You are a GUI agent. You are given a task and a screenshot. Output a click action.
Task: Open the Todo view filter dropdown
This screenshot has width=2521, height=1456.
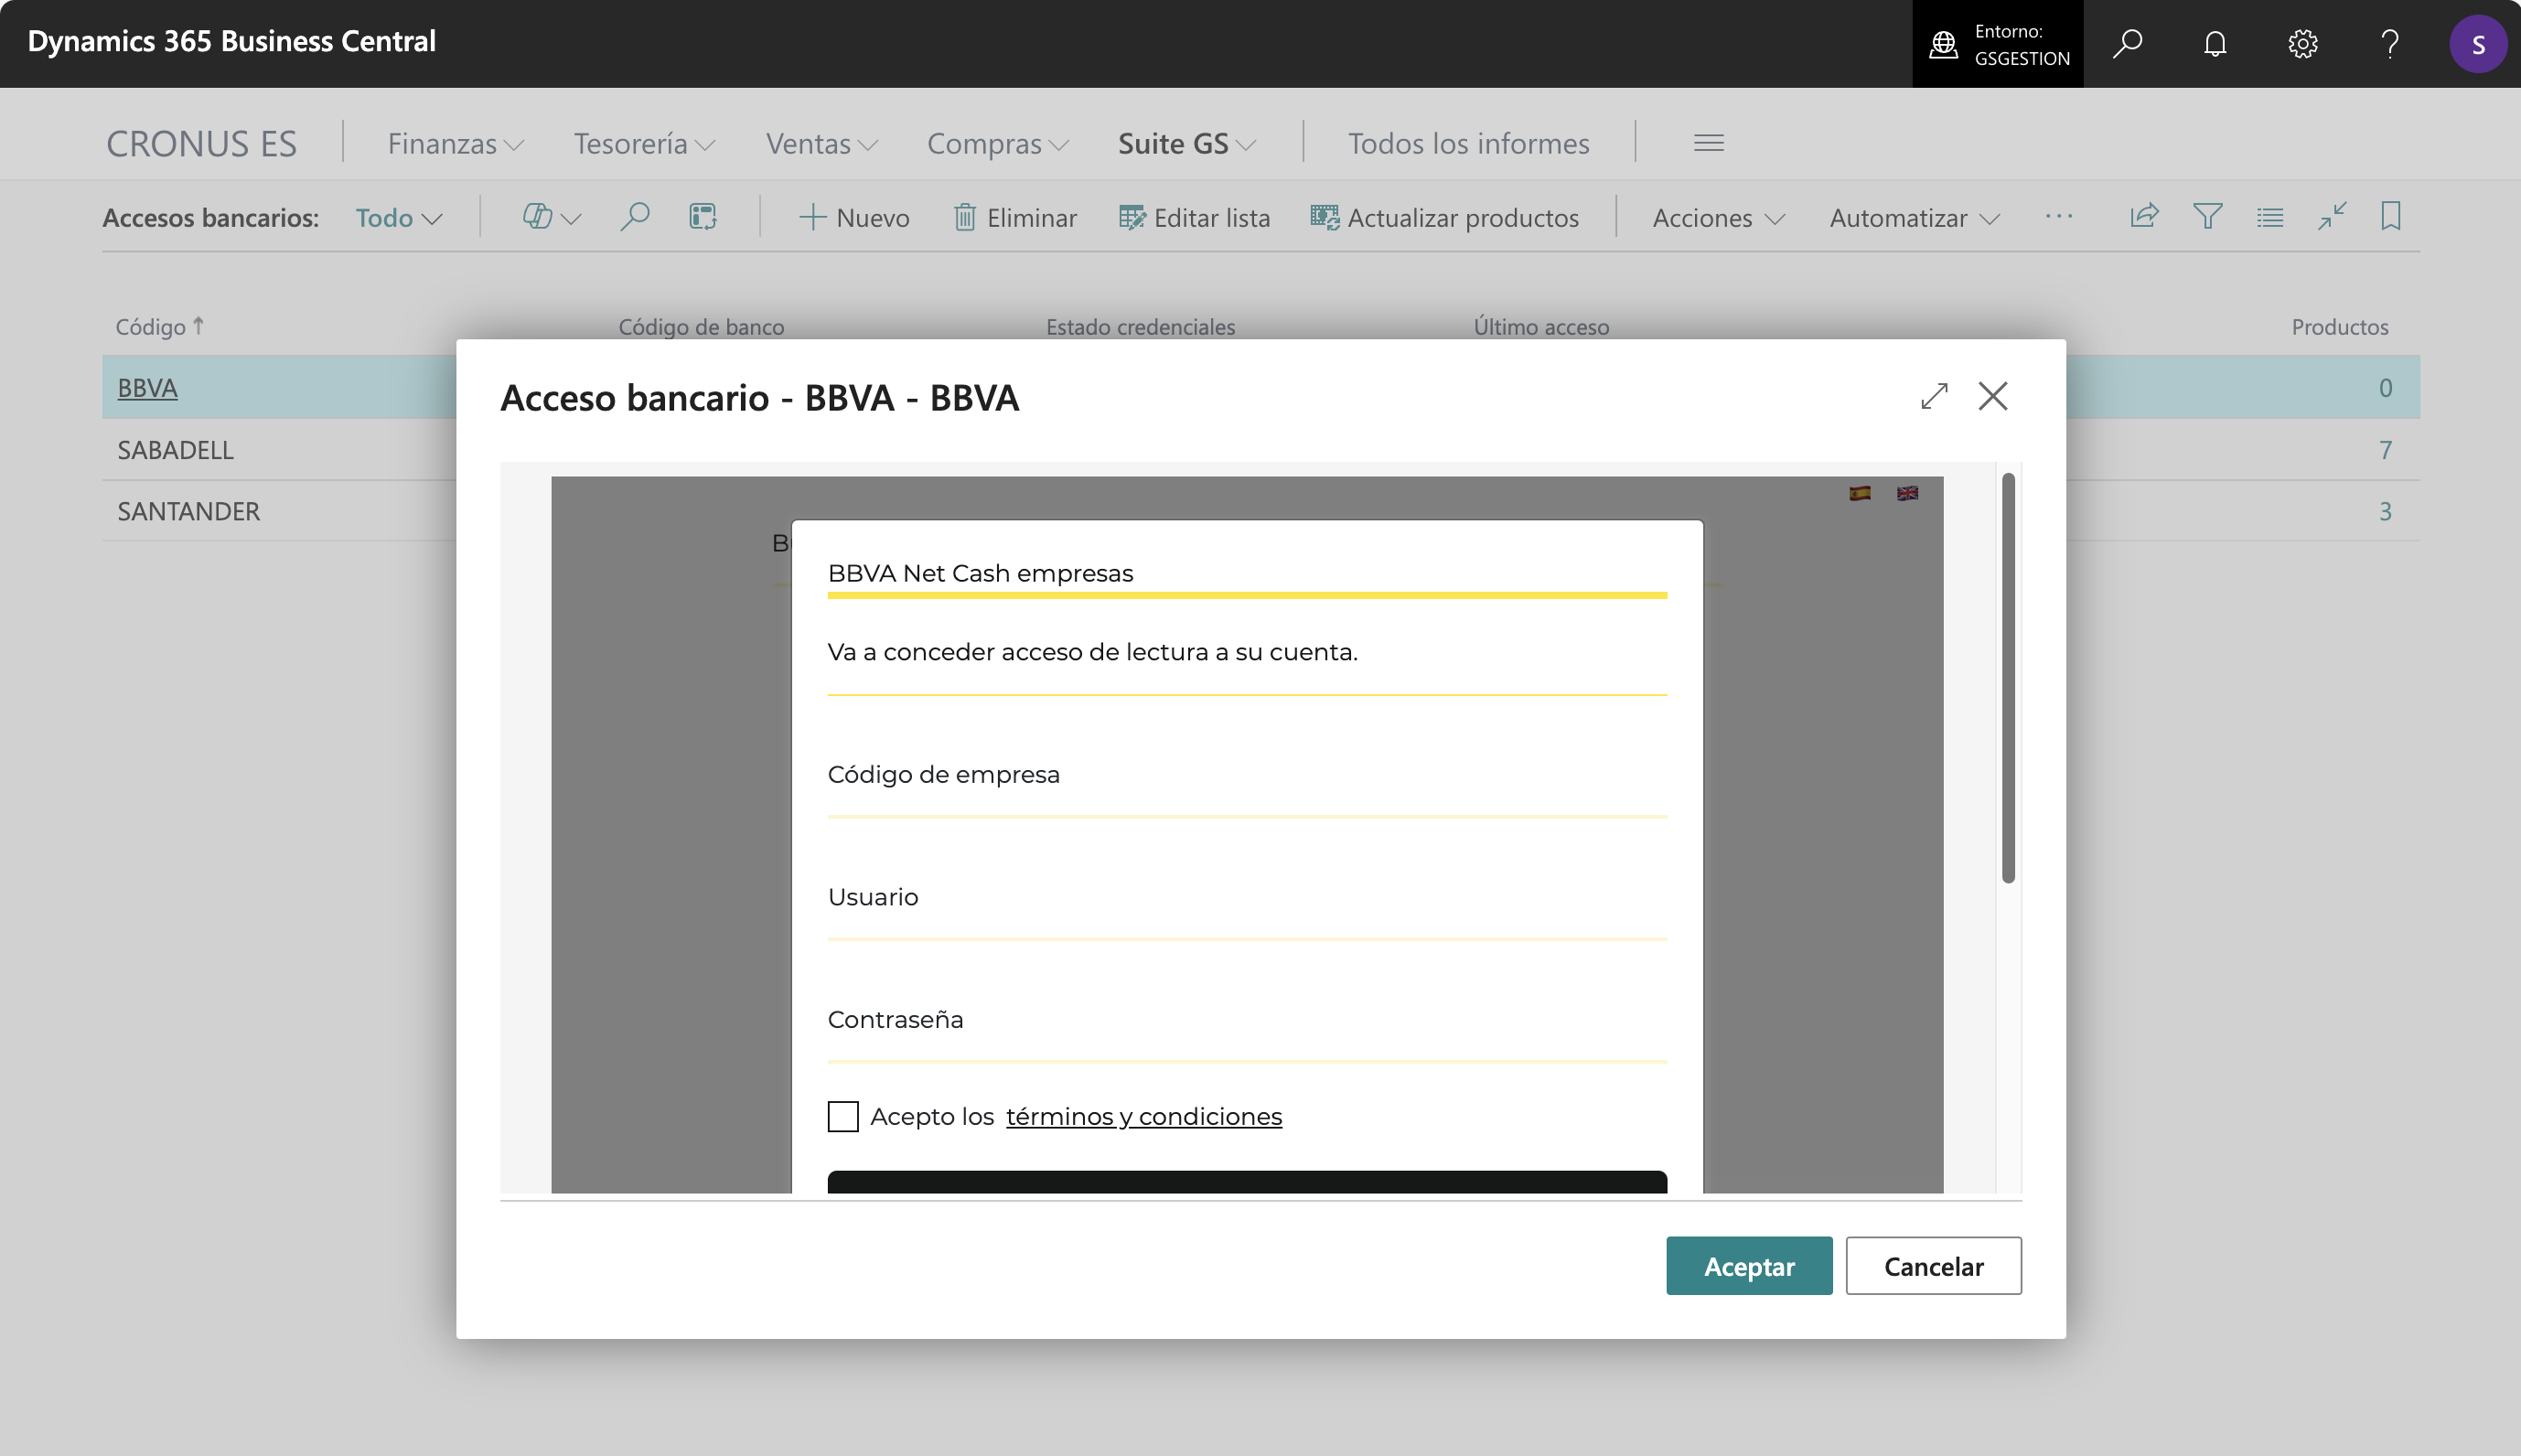398,217
